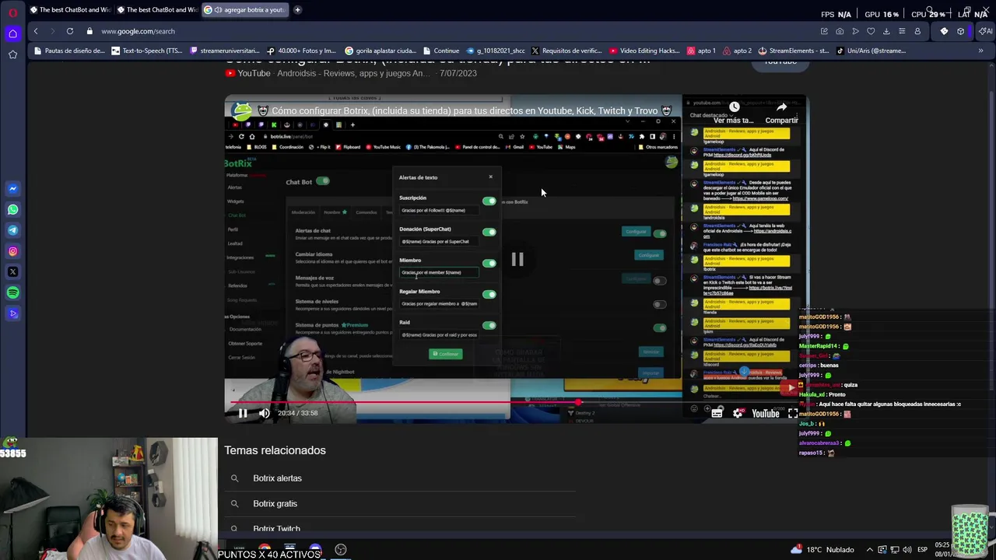
Task: Open bookmarks star in Opera sidebar
Action: coord(12,54)
